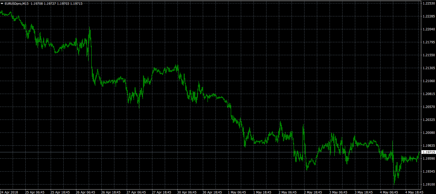The image size is (436, 194).
Task: Select the 4 May 06:45 time label
Action: pyautogui.click(x=389, y=192)
